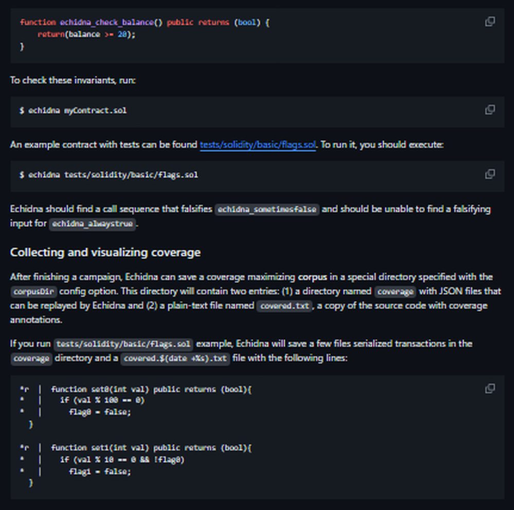This screenshot has width=514, height=510.
Task: Click the line 'return(balance >= 20);'
Action: (86, 34)
